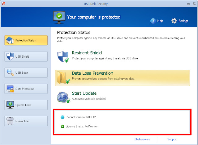This screenshot has height=145, width=198.
Task: Click the USB Disk Security title bar logo
Action: point(3,3)
